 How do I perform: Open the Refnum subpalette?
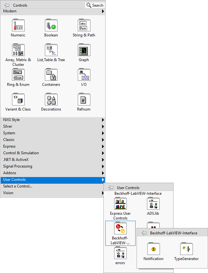[x=84, y=99]
